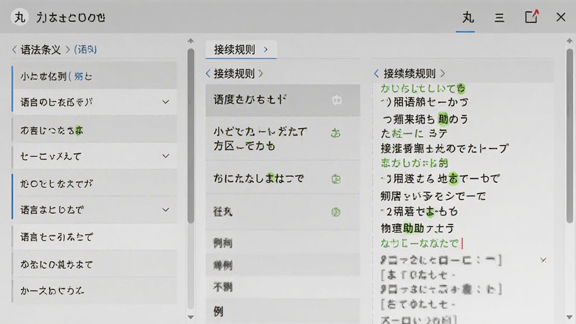Click the middle panel 接续规则 breadcrumb text
This screenshot has width=576, height=324.
pyautogui.click(x=234, y=74)
